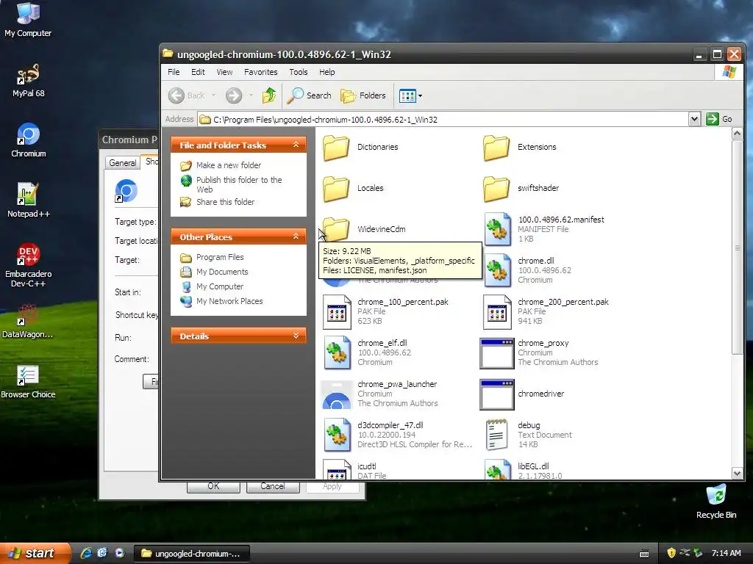This screenshot has width=753, height=564.
Task: Click the Search toolbar button
Action: 310,95
